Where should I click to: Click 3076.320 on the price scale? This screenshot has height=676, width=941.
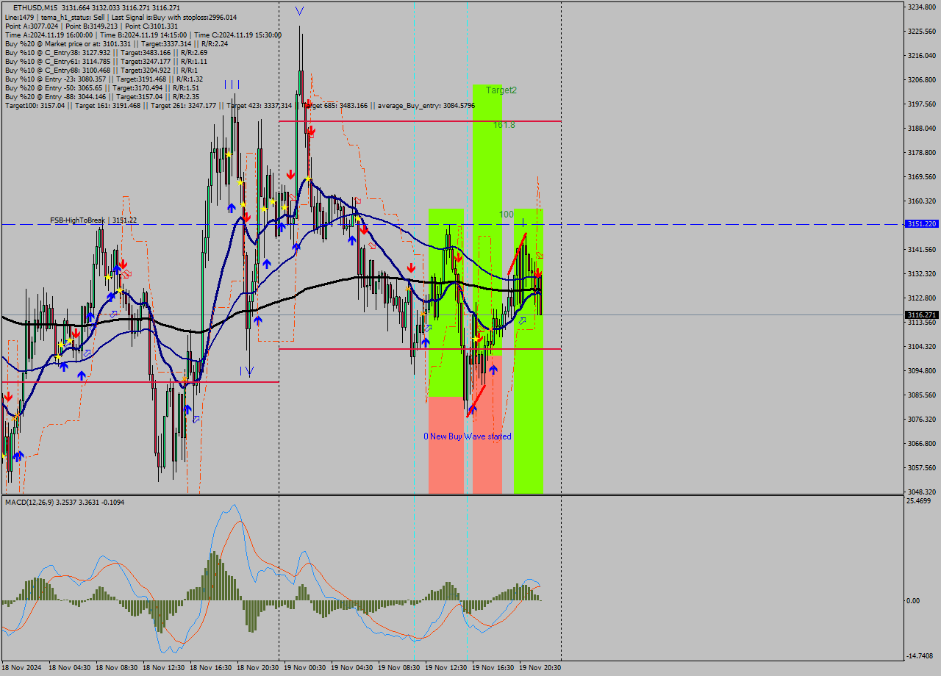click(922, 419)
